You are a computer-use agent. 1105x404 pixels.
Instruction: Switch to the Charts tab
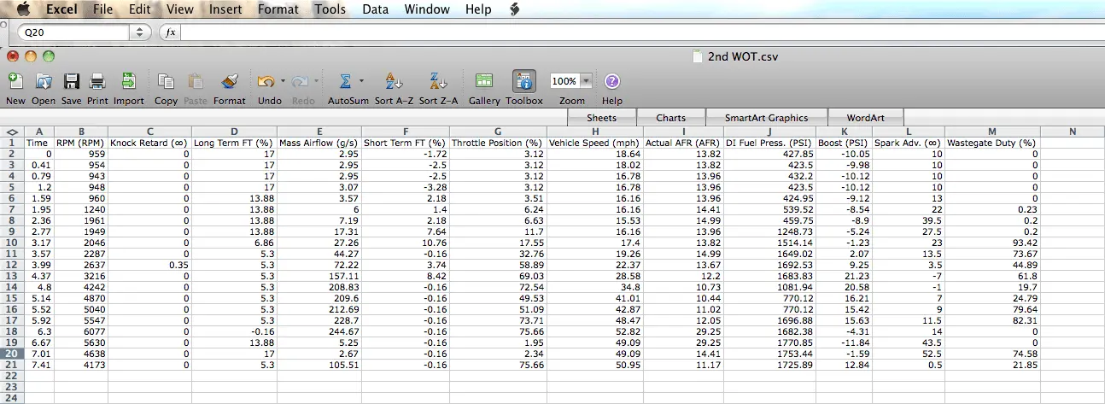pos(670,118)
